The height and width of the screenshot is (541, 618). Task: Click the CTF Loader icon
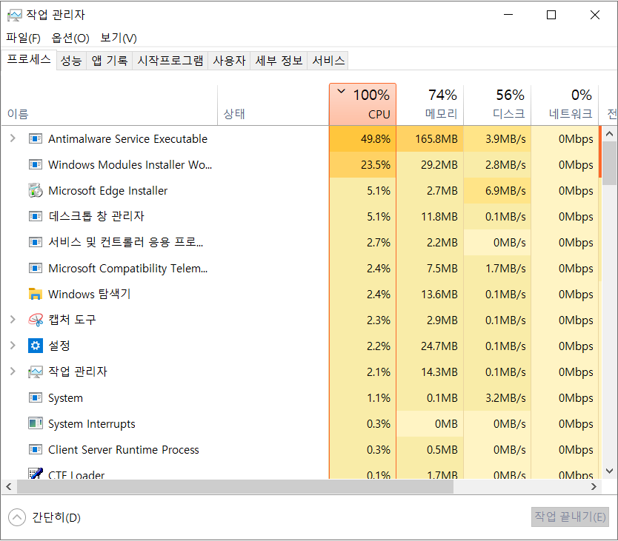[36, 473]
